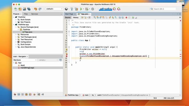Select the Projects tab
The image size is (189, 106).
16,14
